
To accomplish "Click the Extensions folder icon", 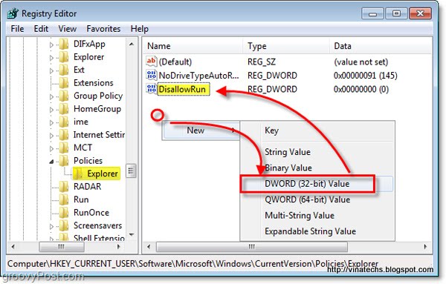I will pos(64,83).
